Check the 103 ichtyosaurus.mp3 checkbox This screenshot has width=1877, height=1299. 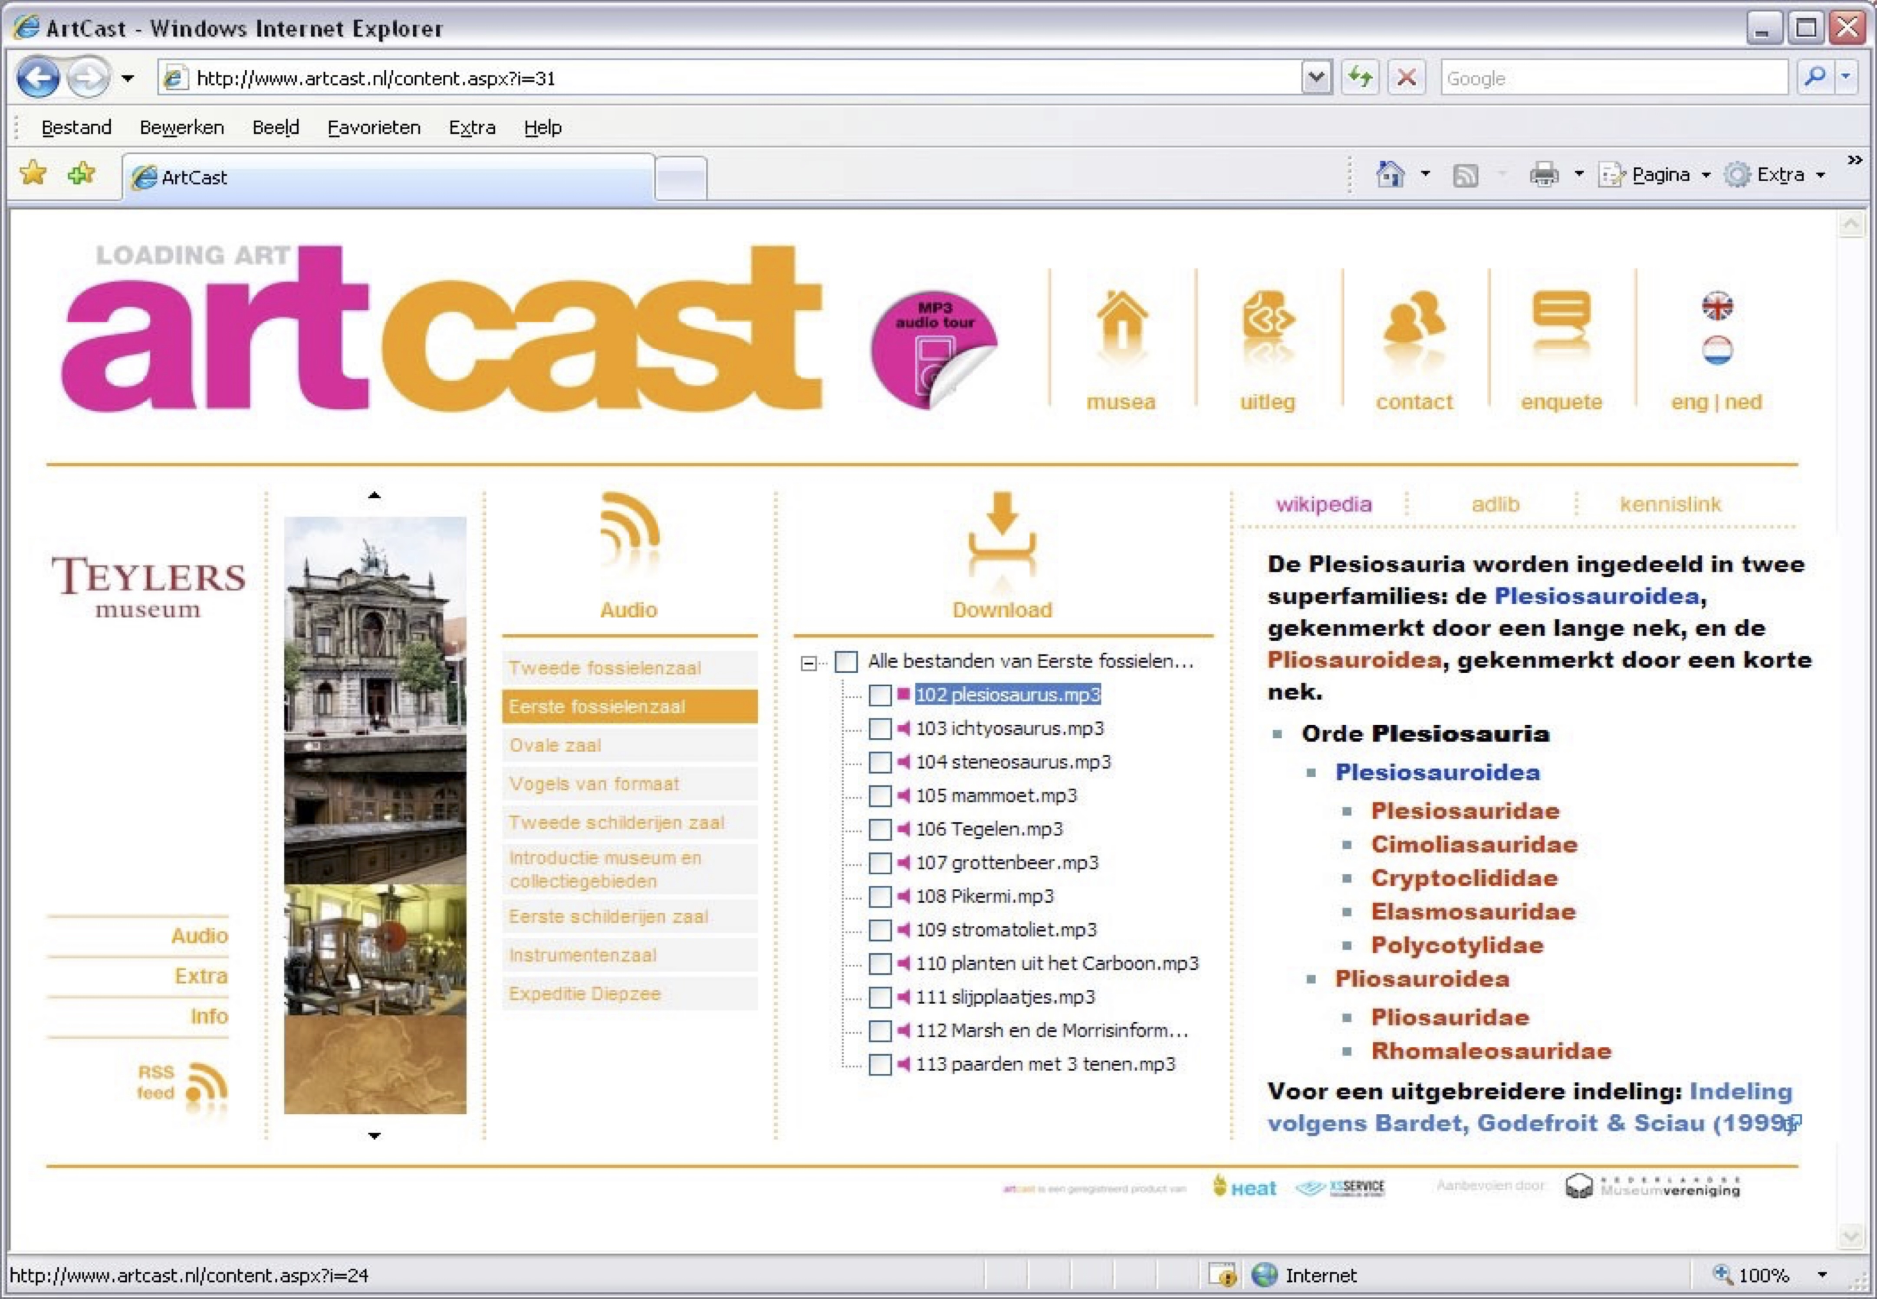(x=879, y=729)
